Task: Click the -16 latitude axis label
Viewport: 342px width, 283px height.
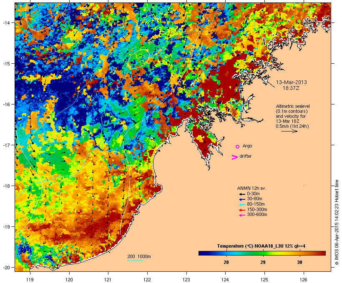Action: point(6,104)
